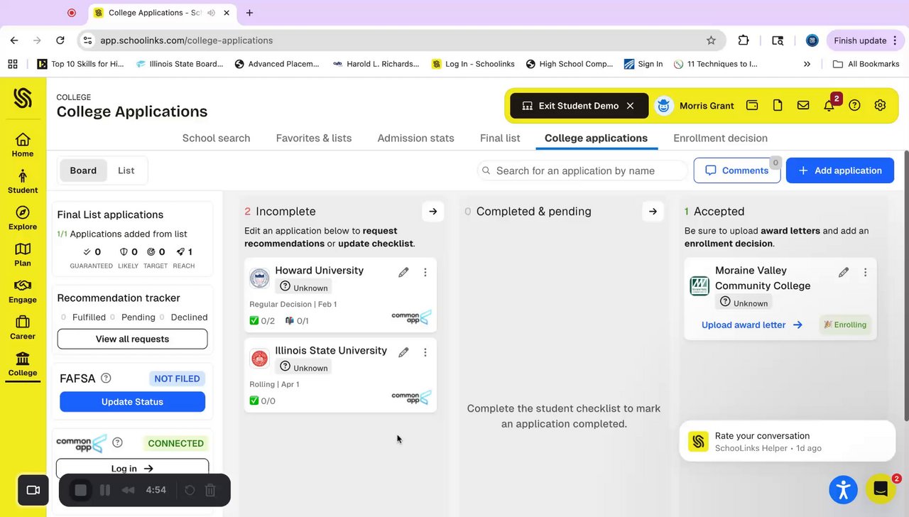The width and height of the screenshot is (909, 517).
Task: Click the Enrolling status badge
Action: (844, 325)
